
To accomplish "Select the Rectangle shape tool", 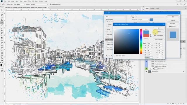I will pyautogui.click(x=2, y=53).
